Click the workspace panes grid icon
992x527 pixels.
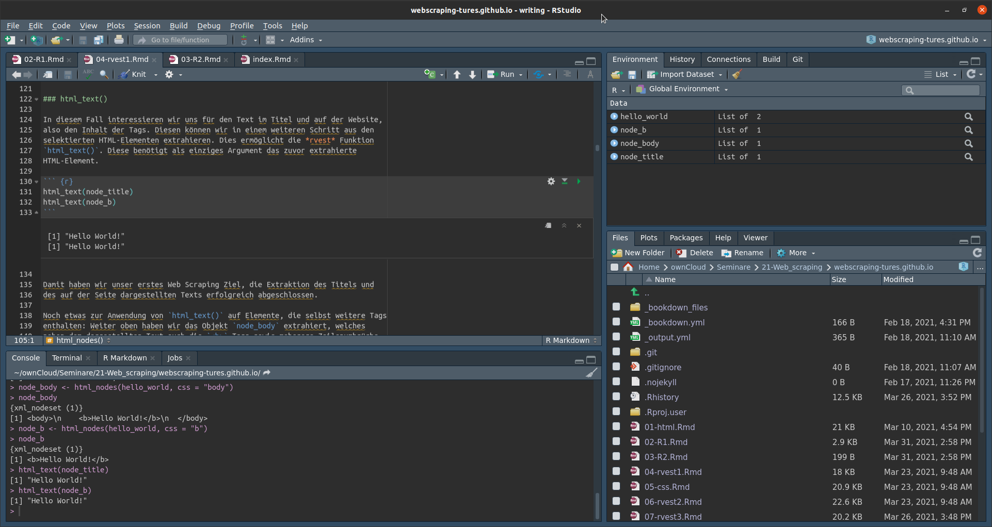(271, 40)
